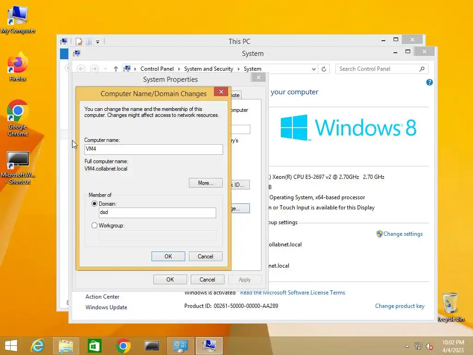Open the My Computer desktop shortcut

click(18, 19)
